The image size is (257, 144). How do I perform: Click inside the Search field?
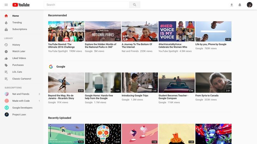pos(87,5)
